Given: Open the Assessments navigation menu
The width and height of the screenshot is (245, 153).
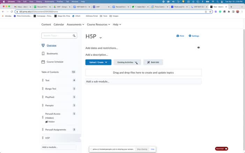Looking at the screenshot, I should (x=75, y=24).
